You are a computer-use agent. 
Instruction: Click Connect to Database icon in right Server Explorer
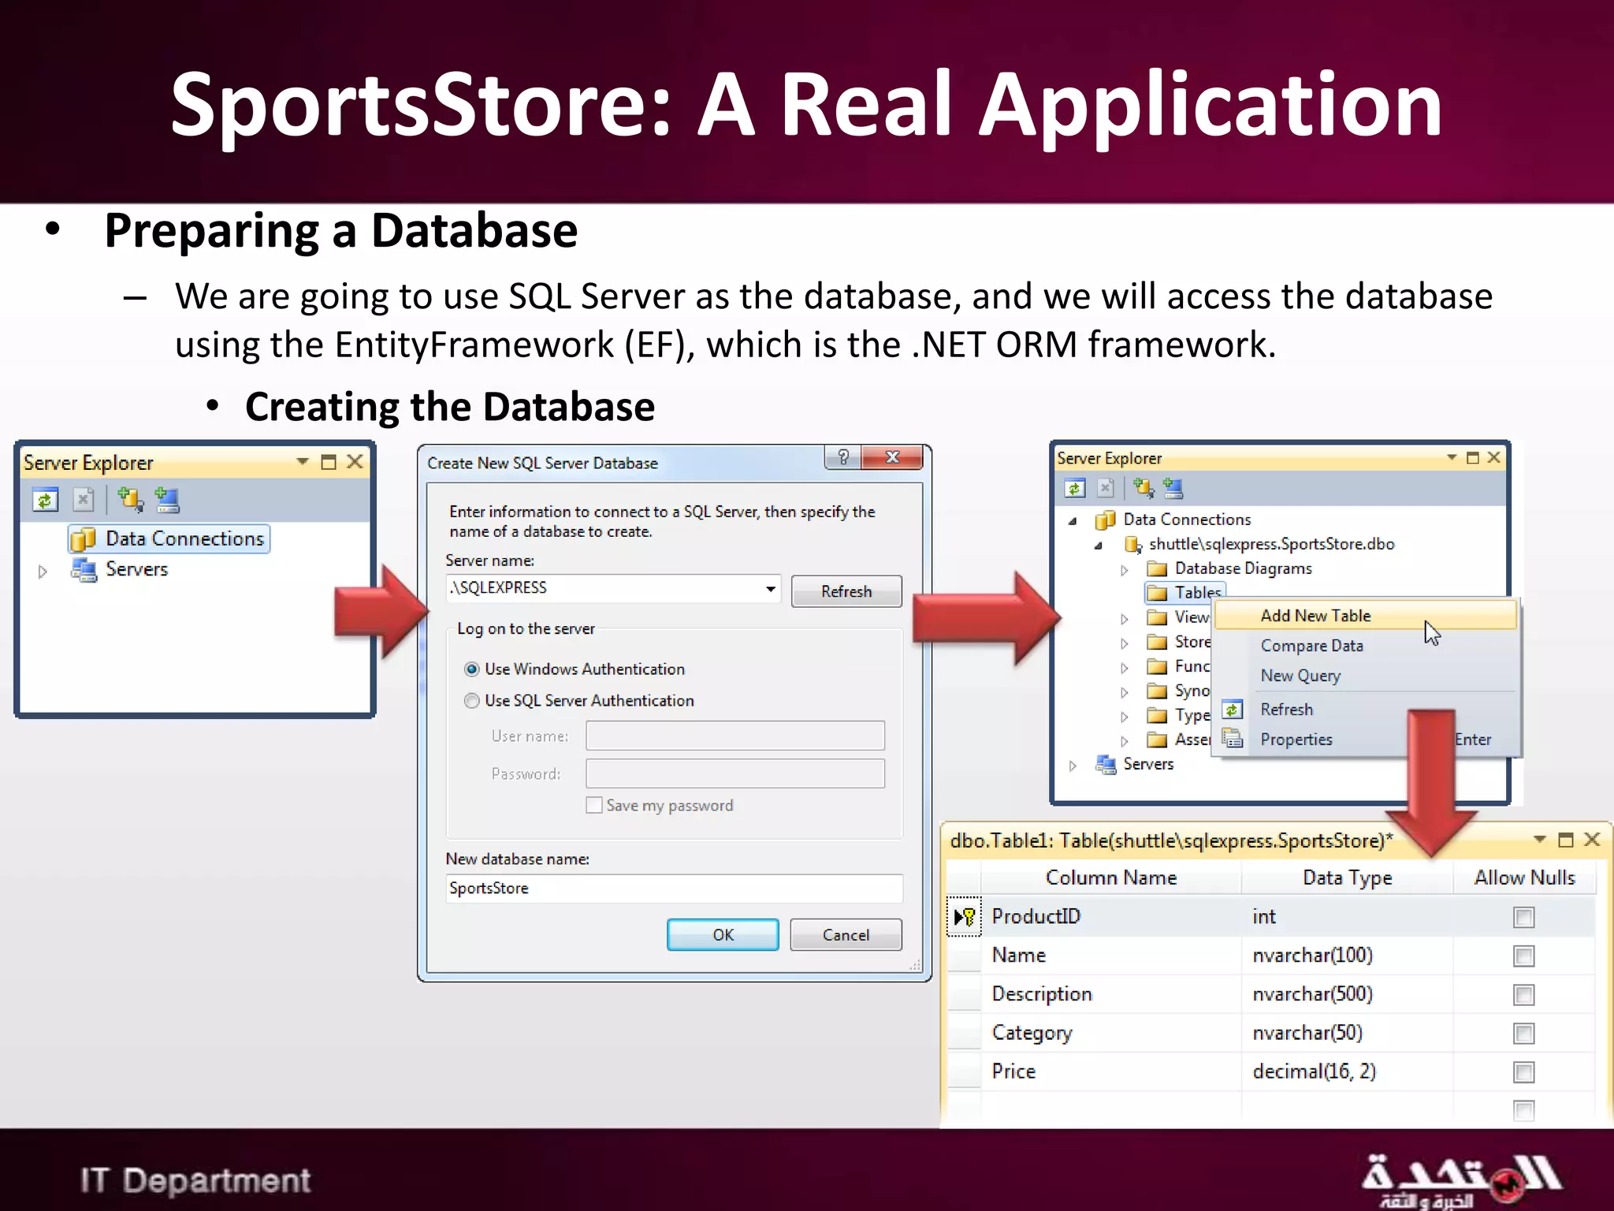pyautogui.click(x=1144, y=488)
